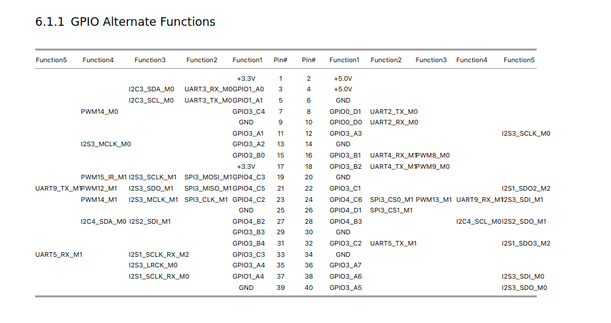Click the GPIO4_C5 cell
Image resolution: width=611 pixels, height=323 pixels.
[249, 188]
